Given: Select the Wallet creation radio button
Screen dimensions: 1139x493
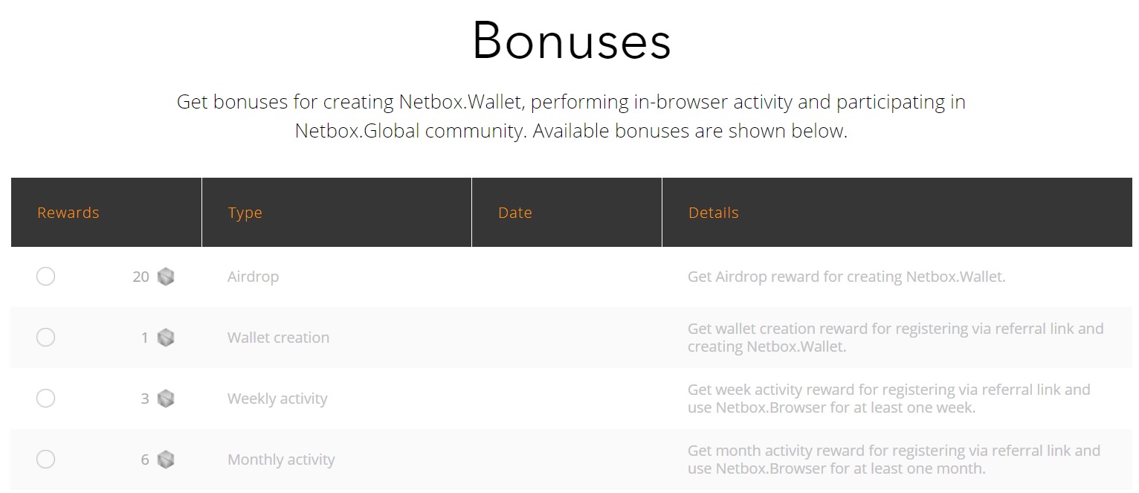Looking at the screenshot, I should [x=45, y=338].
